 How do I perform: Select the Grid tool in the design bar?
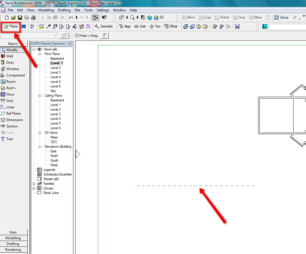point(7,101)
